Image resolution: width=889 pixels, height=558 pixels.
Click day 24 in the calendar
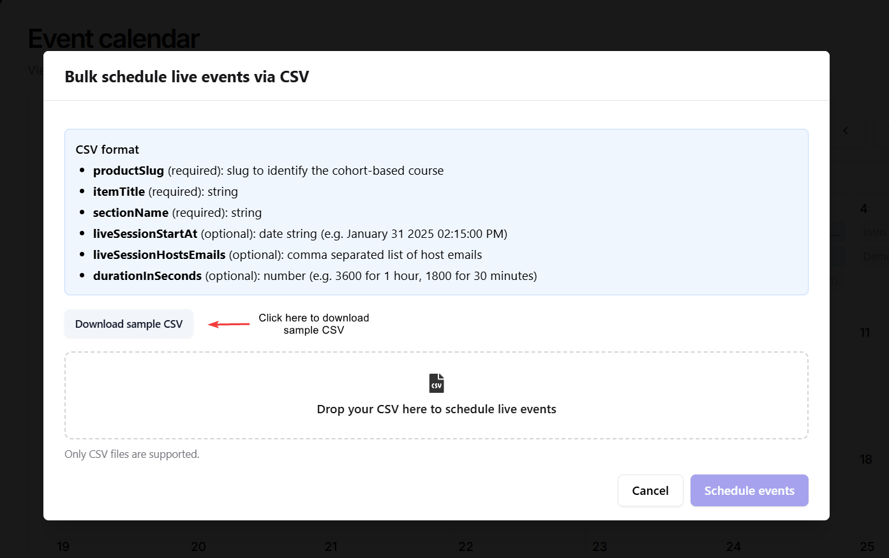click(733, 547)
